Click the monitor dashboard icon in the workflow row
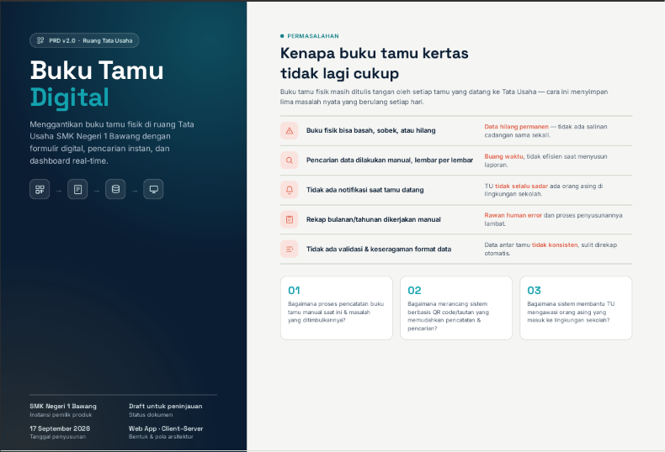 coord(153,189)
